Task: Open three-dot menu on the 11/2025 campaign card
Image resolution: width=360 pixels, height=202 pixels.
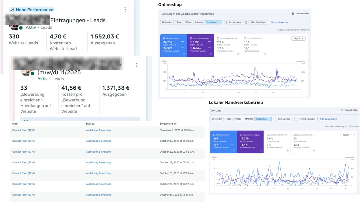Action: pos(137,65)
